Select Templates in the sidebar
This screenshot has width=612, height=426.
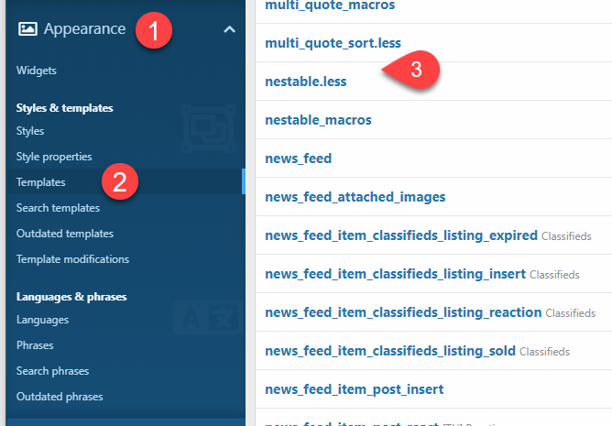click(x=41, y=182)
